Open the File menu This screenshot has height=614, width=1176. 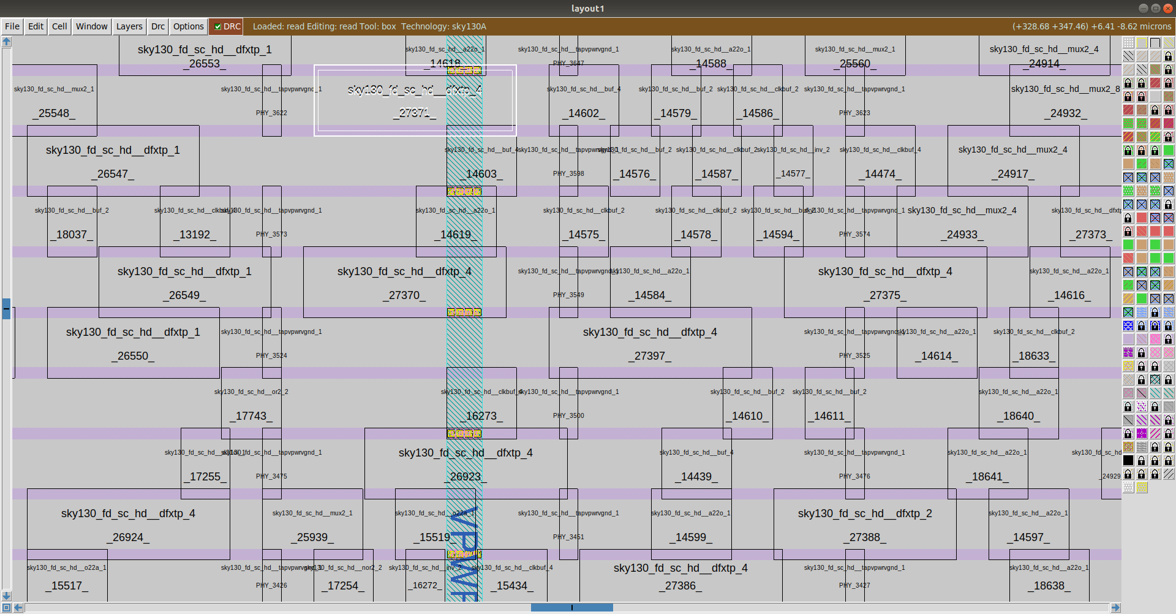12,26
